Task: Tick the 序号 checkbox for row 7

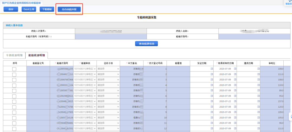Action: click(x=14, y=102)
